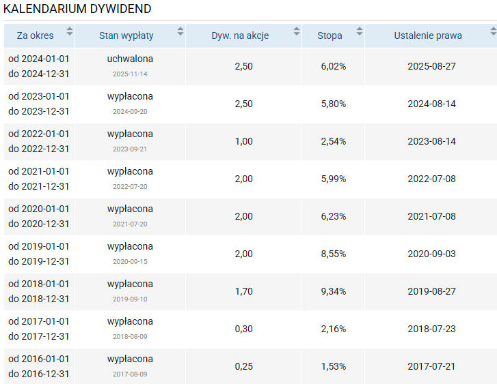
Task: Select the 0,30 dividend per share value
Action: point(243,329)
